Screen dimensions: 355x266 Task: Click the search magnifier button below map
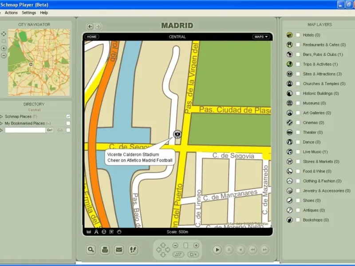pyautogui.click(x=91, y=250)
